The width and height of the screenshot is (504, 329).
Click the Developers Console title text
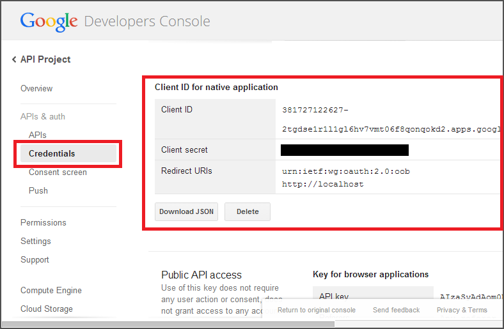click(147, 22)
